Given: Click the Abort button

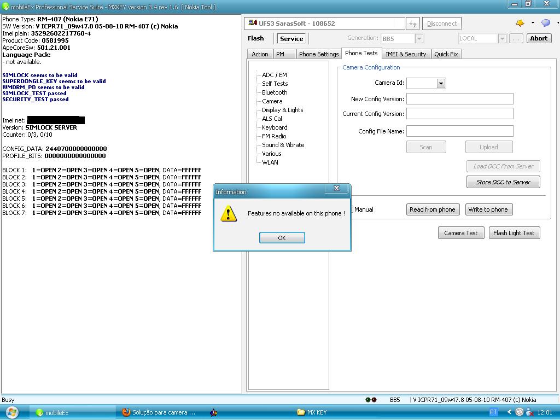Looking at the screenshot, I should pyautogui.click(x=539, y=38).
